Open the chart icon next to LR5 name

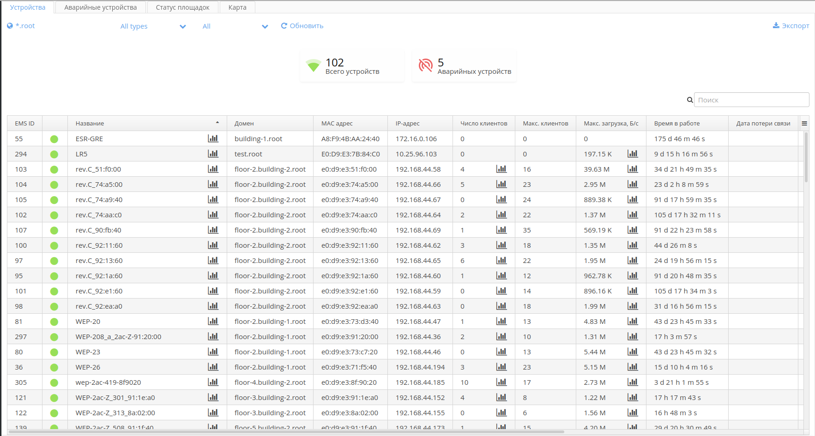pos(213,154)
